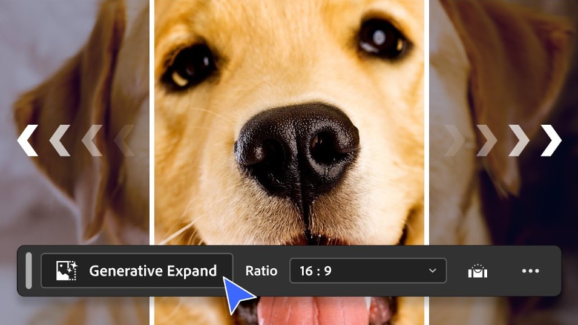Image resolution: width=578 pixels, height=325 pixels.
Task: Click the toolbar's vertical drag handle
Action: coord(28,271)
